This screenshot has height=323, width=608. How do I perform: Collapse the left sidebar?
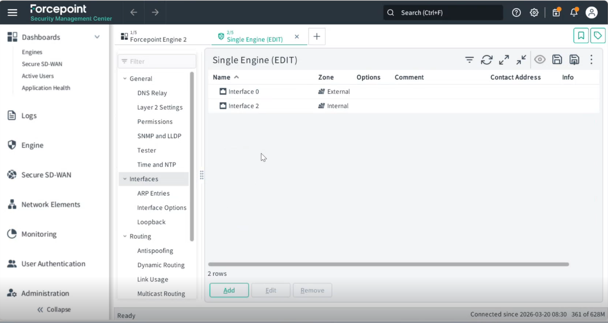coord(54,309)
